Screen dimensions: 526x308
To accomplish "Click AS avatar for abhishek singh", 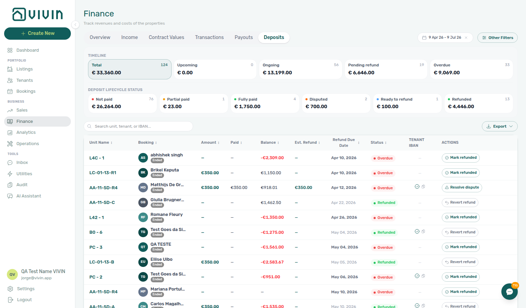I will tap(143, 158).
